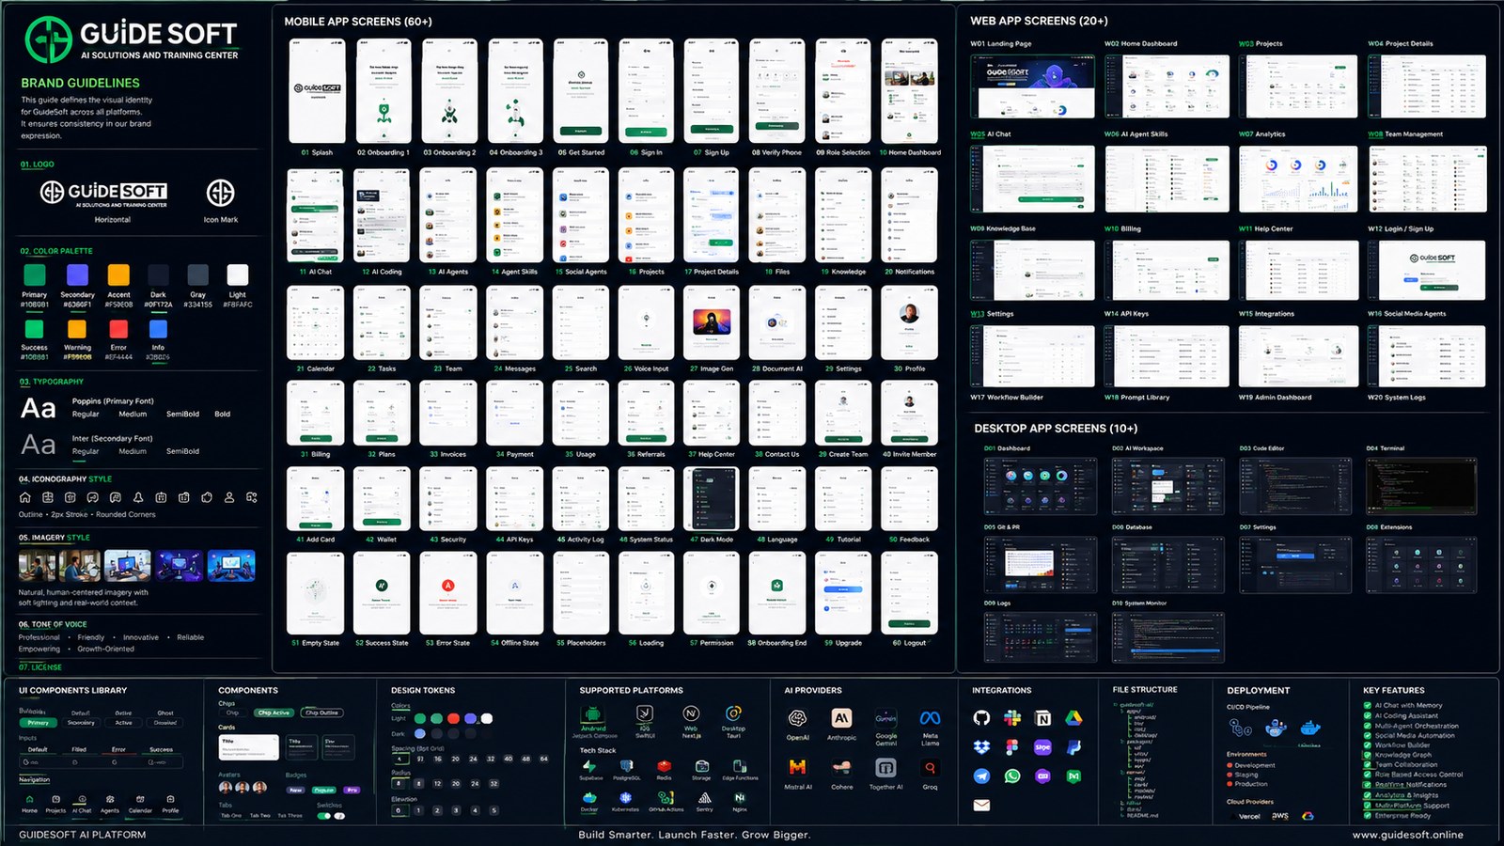
Task: Open the www.guidesoft.online link
Action: (x=1407, y=835)
